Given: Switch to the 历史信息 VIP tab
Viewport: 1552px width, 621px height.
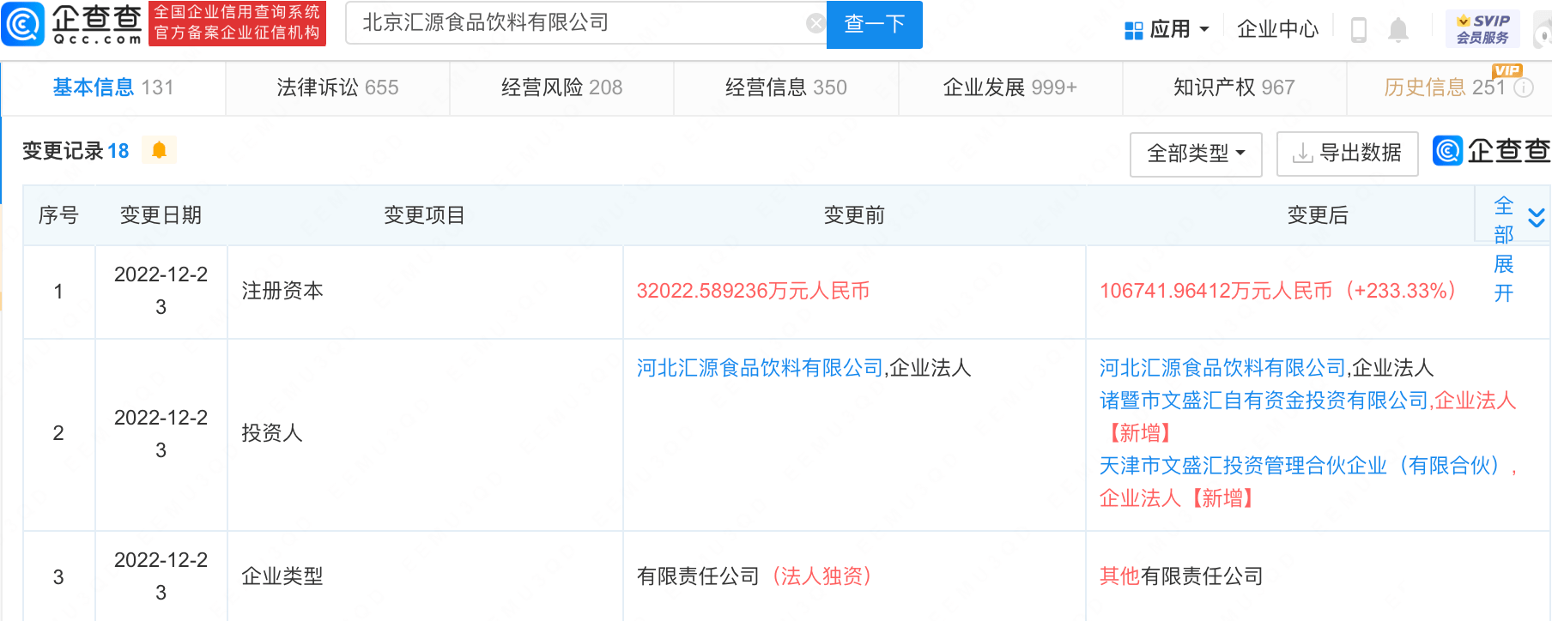Looking at the screenshot, I should pos(1450,87).
